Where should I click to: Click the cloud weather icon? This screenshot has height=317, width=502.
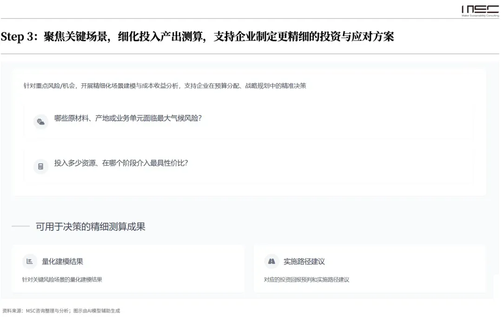click(40, 122)
